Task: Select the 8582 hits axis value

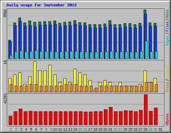Action: pos(5,13)
